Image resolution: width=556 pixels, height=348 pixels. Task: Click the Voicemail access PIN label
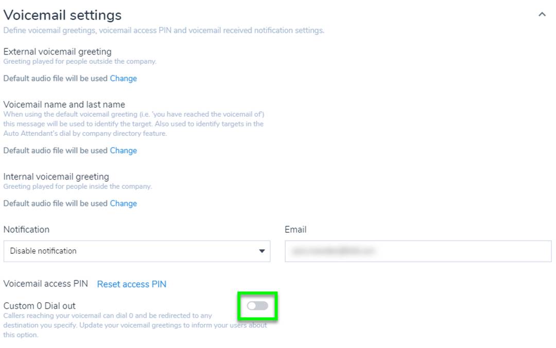point(46,284)
